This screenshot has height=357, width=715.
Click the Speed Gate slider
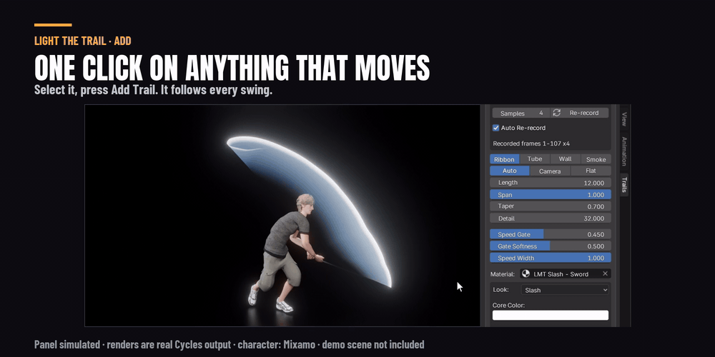(551, 234)
